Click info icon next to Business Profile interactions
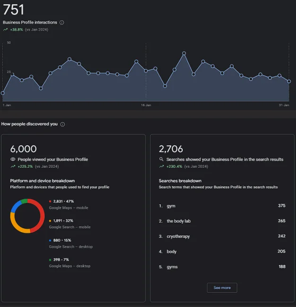Viewport: 296px width, 307px height. [x=62, y=22]
